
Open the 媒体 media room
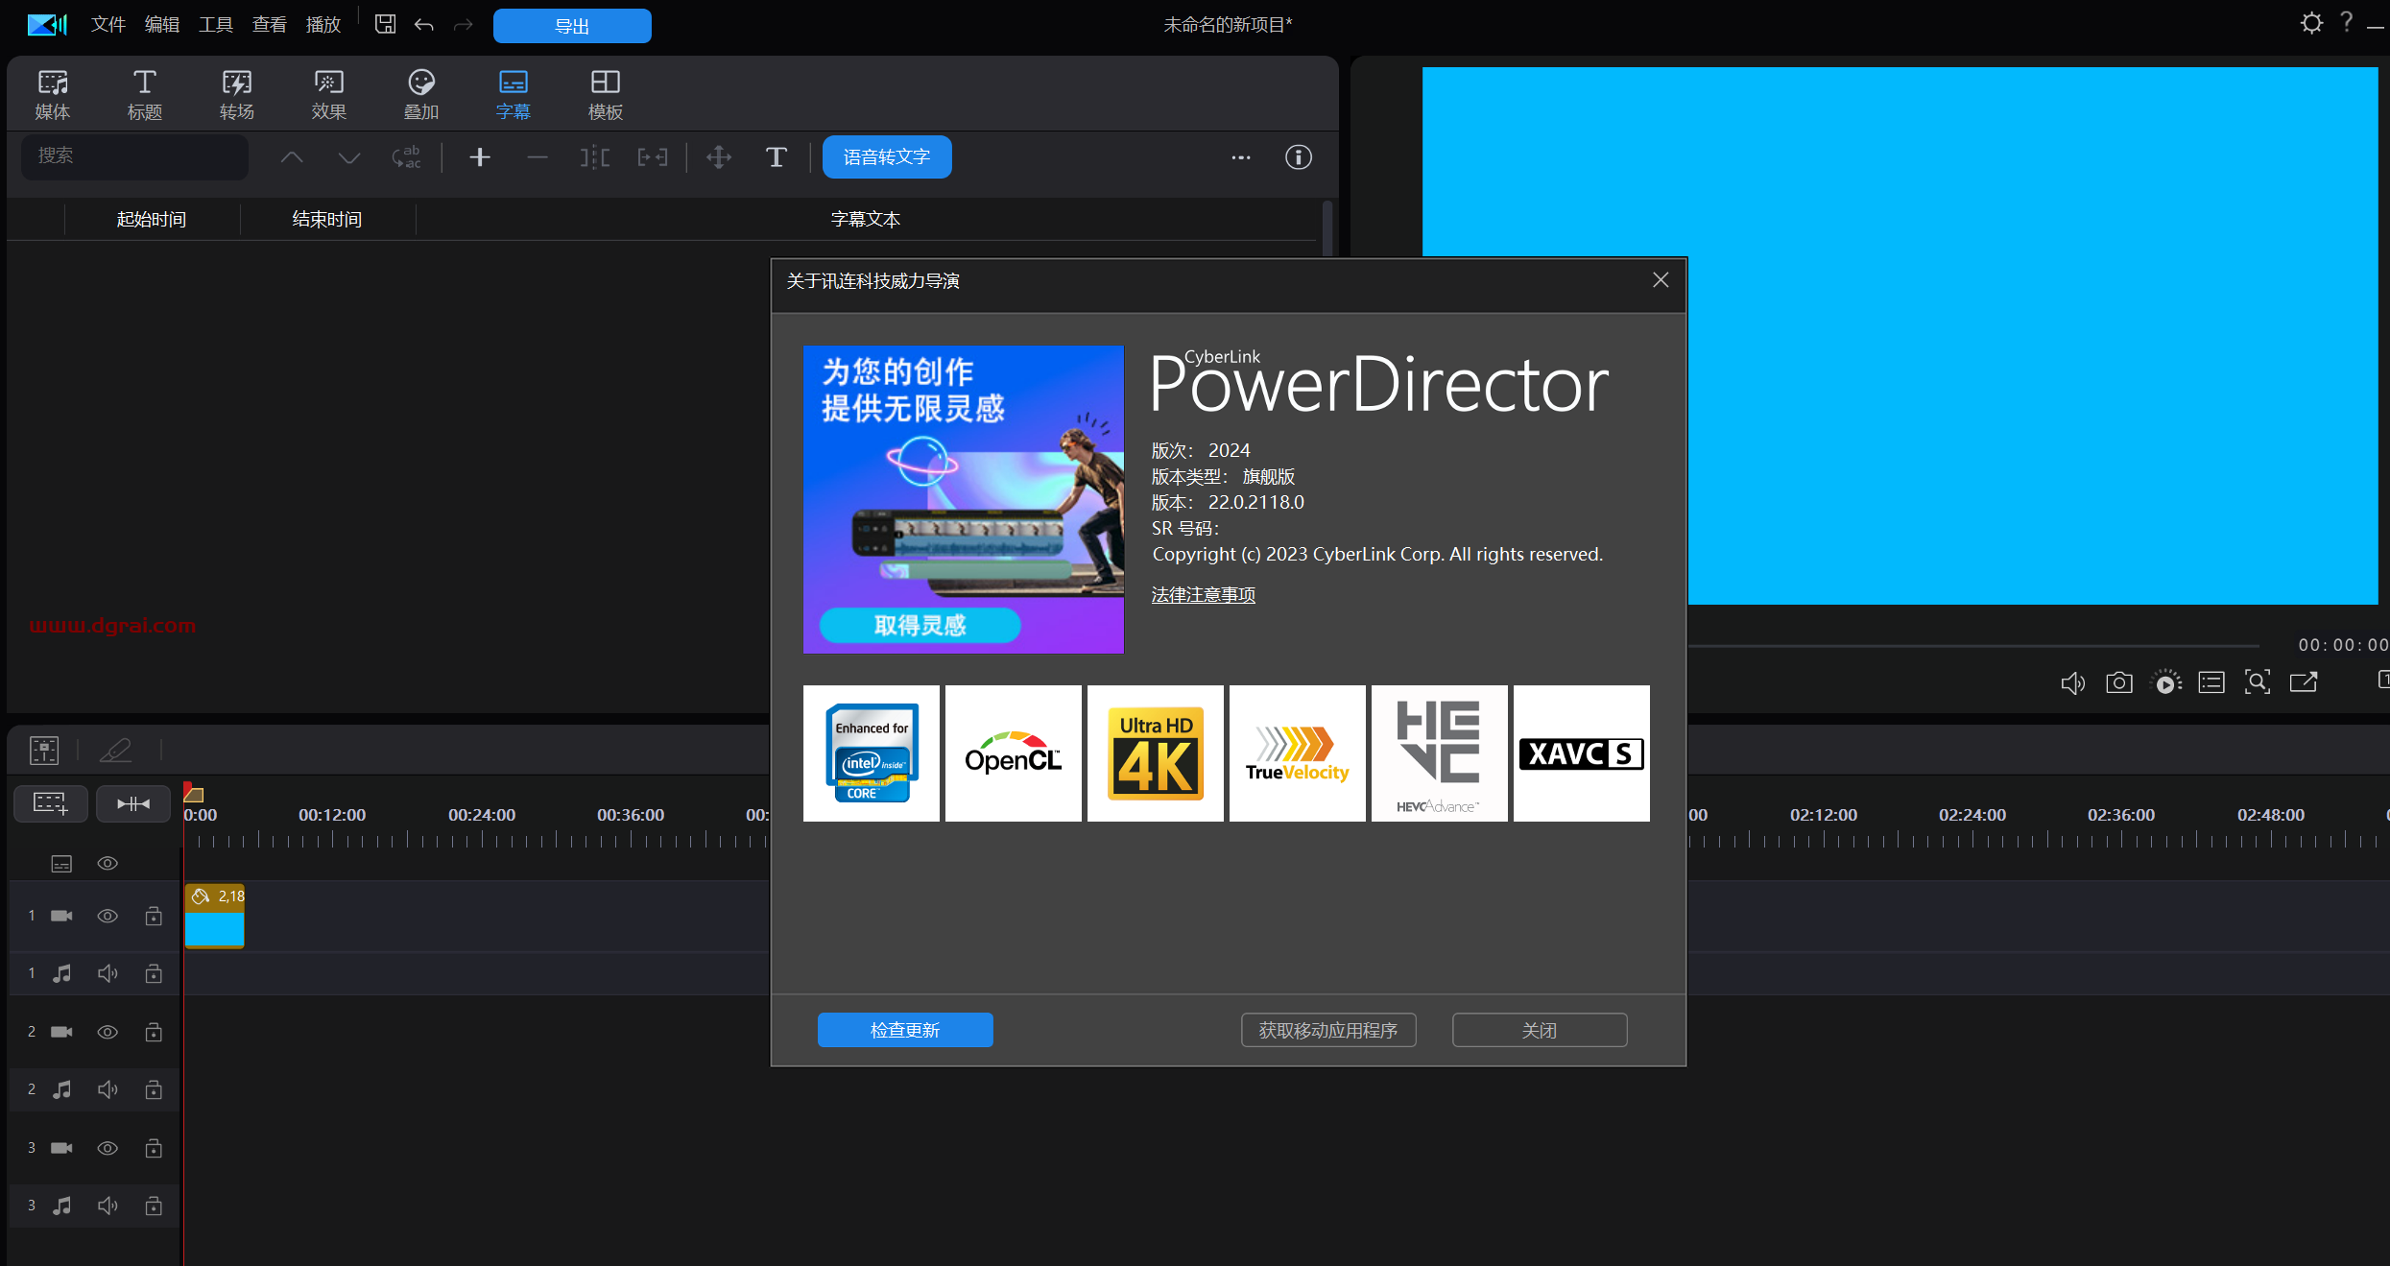click(x=53, y=95)
